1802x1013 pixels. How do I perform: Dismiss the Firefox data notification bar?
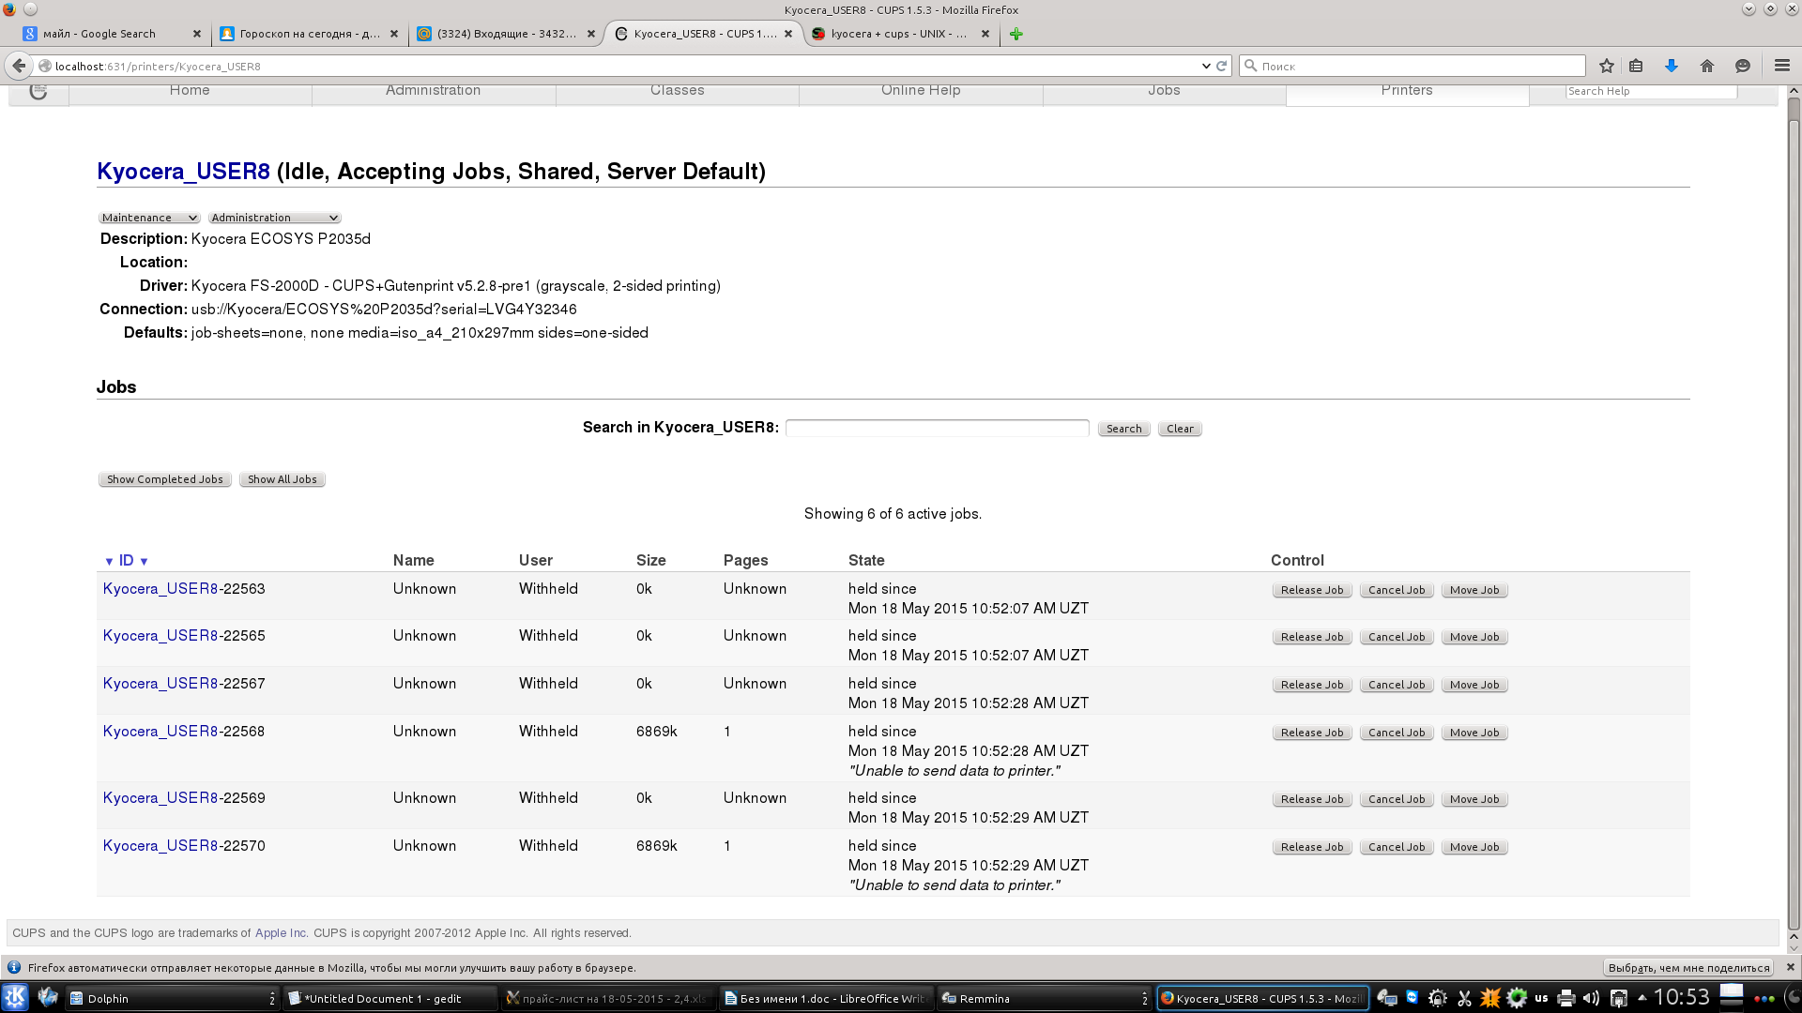pos(1790,967)
